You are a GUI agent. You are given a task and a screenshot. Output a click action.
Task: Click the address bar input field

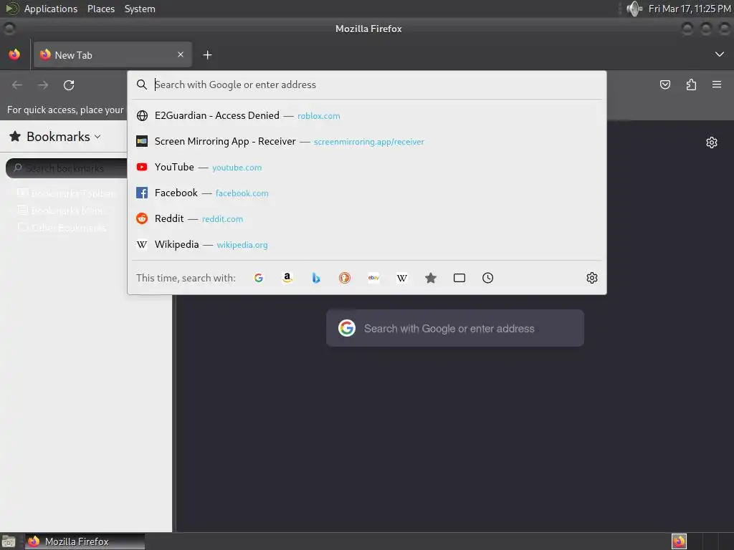point(366,85)
